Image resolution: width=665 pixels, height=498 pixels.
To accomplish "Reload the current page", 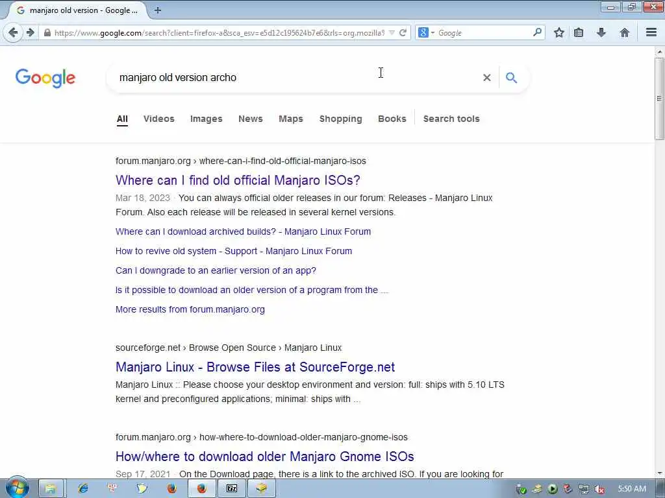I will point(403,32).
